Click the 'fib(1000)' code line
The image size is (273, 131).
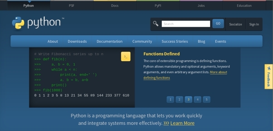48,90
